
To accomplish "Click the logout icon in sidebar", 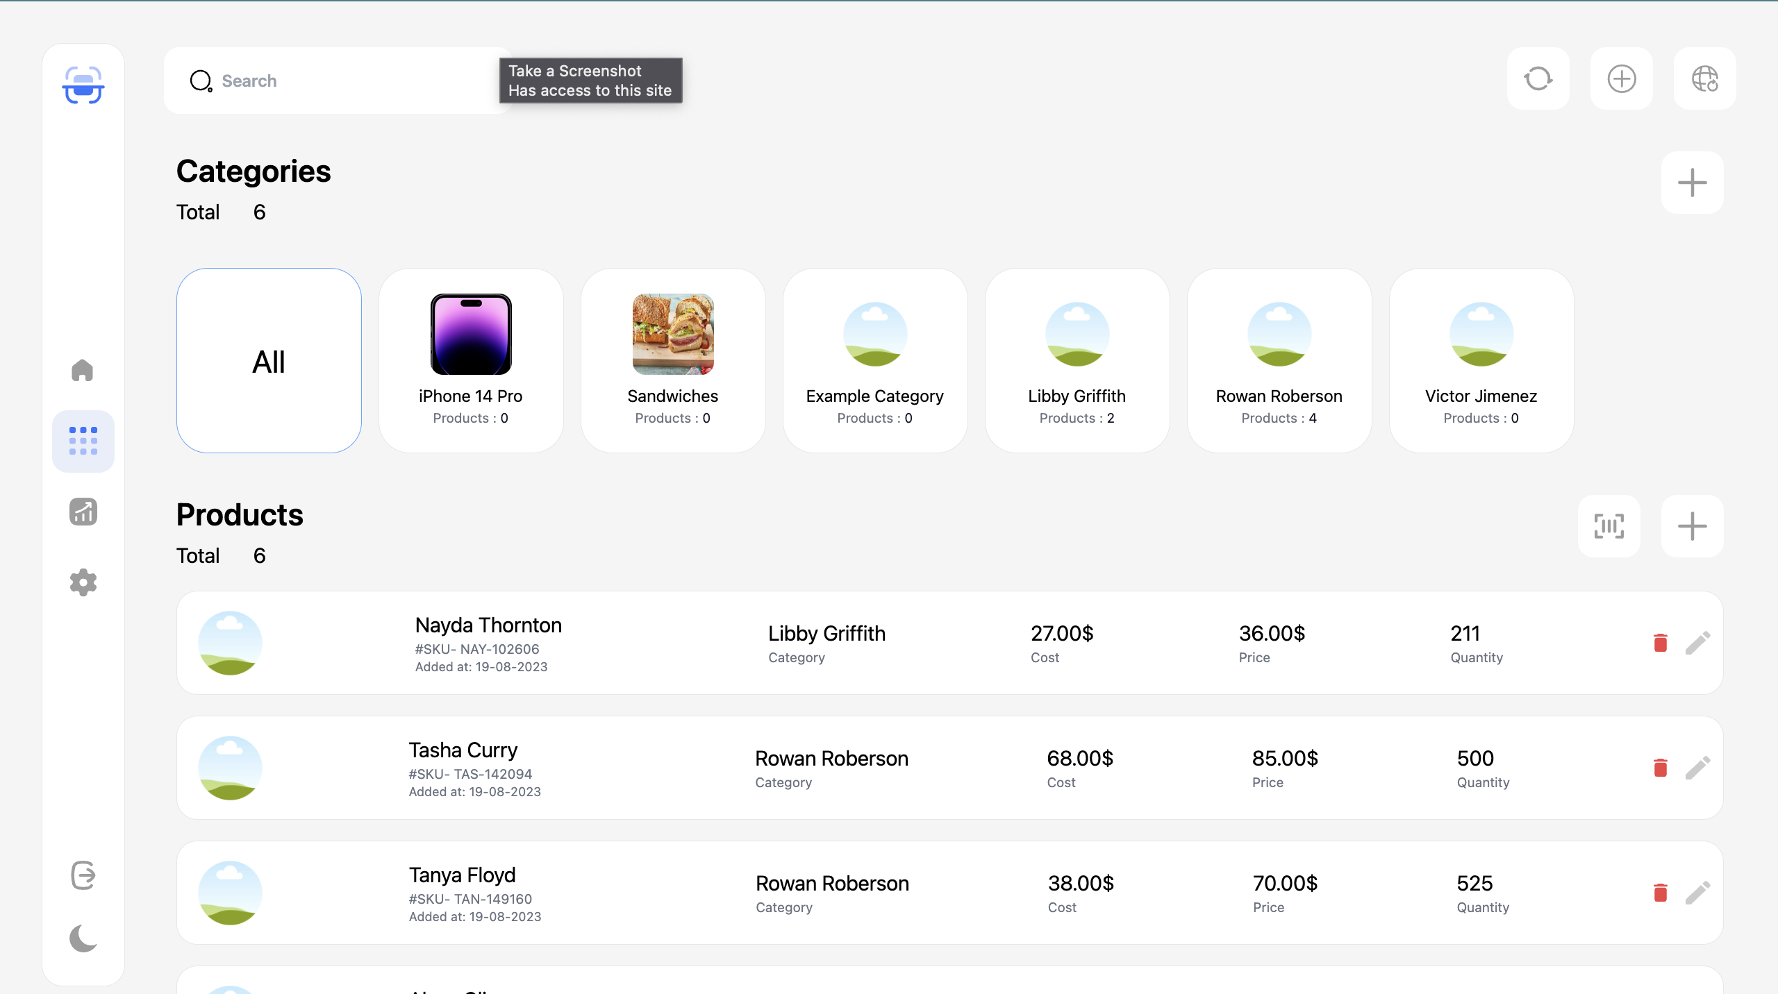I will (x=83, y=875).
